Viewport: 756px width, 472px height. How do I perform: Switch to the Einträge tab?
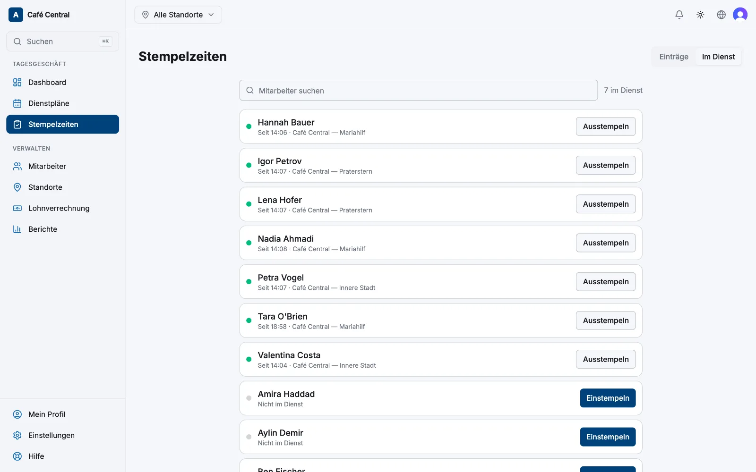(x=674, y=57)
